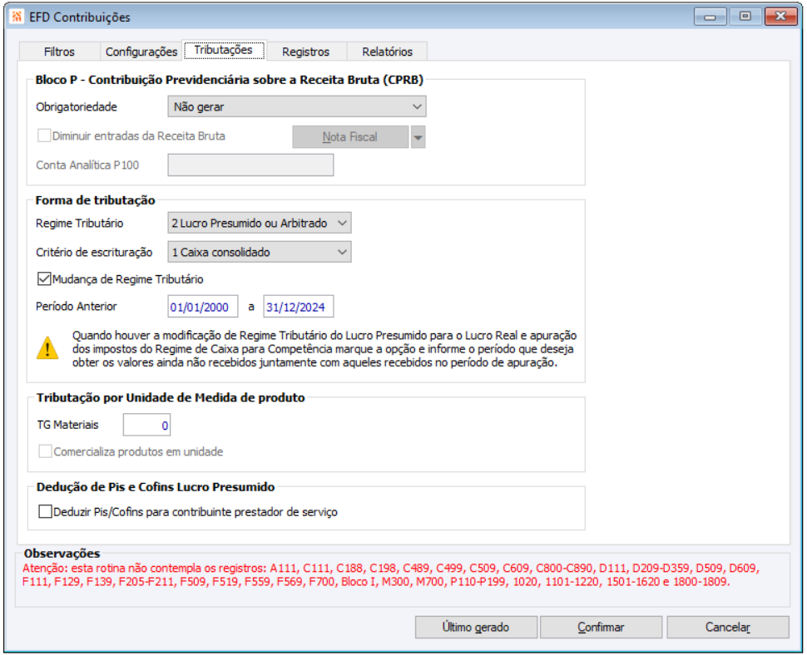Click the Período Anterior start date 01/01/2000
Screen dimensions: 807x655
click(203, 307)
